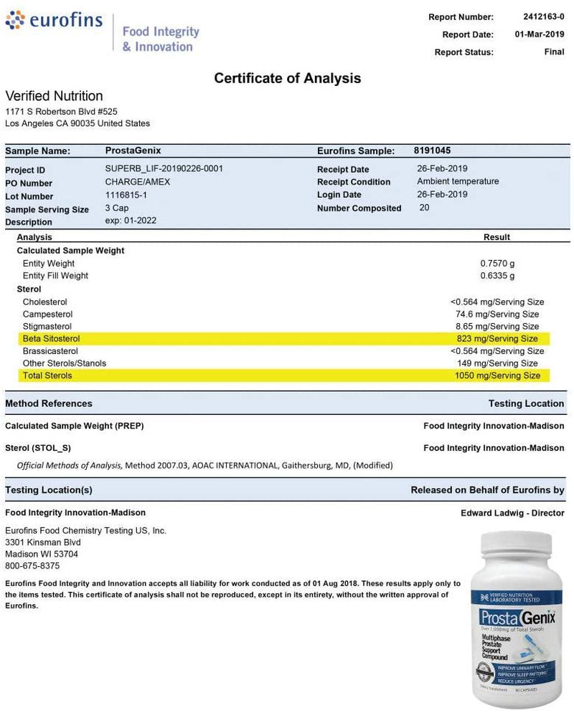
Task: Click the lot number 1116815-1
Action: (128, 195)
